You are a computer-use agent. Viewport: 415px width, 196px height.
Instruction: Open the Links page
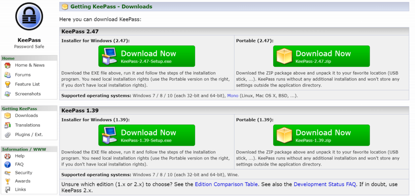click(20, 190)
